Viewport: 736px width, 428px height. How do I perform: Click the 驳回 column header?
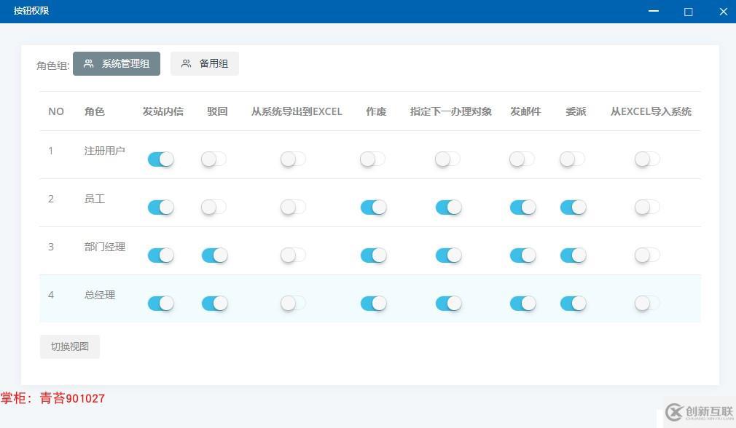pyautogui.click(x=217, y=111)
